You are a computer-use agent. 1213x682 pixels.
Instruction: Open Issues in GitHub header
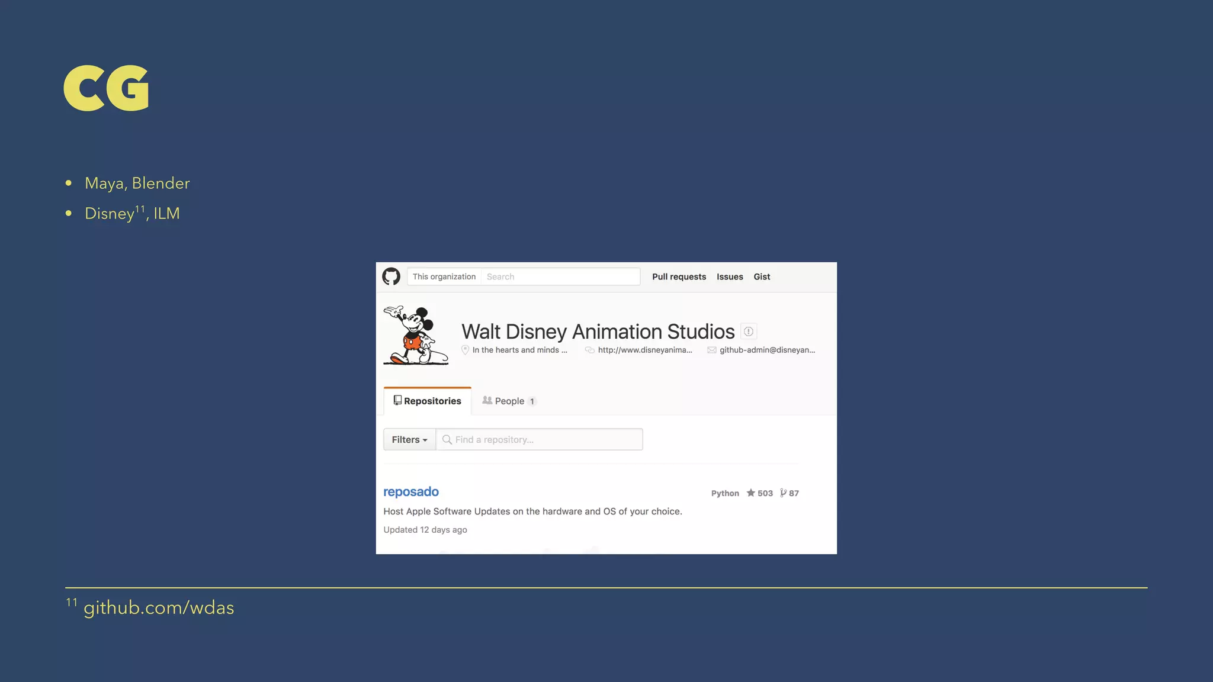[x=730, y=276]
